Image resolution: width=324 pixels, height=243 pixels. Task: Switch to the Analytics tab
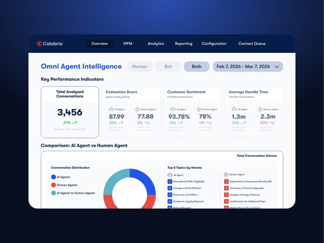point(156,44)
